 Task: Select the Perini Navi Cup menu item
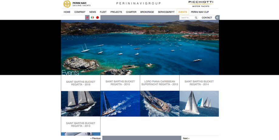(x=200, y=12)
